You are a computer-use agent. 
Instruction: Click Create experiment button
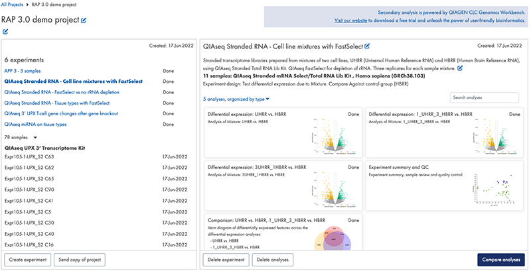coord(28,260)
